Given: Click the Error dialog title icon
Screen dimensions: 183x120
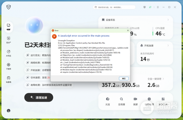Looking at the screenshot, I should (x=53, y=30).
